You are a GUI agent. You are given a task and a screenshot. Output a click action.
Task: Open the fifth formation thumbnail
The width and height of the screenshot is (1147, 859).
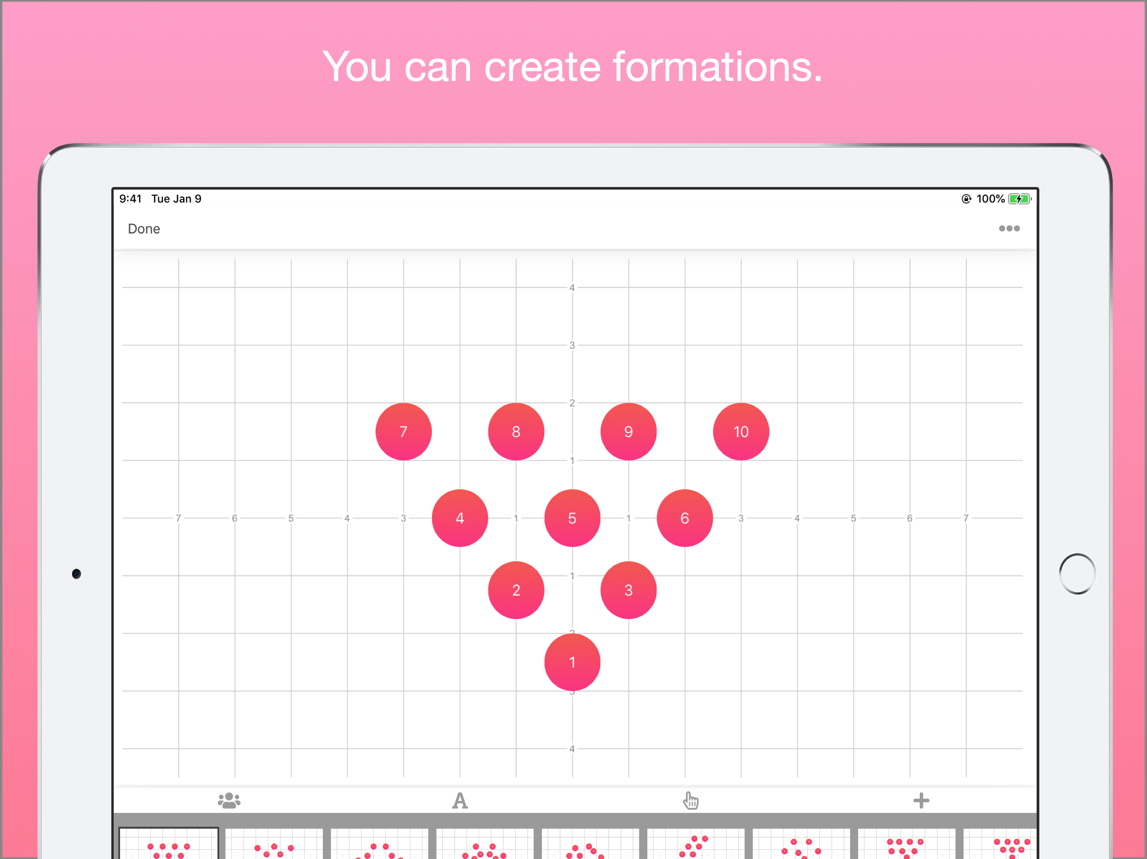(591, 843)
